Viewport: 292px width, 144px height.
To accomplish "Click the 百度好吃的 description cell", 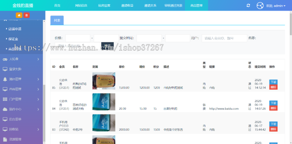I will [170, 109].
